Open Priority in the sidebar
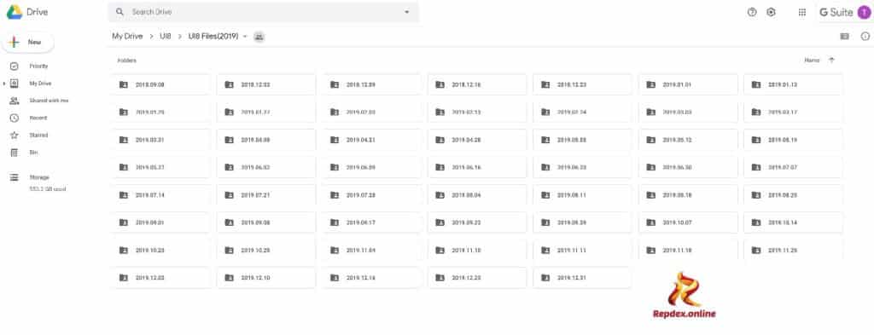 pos(38,66)
